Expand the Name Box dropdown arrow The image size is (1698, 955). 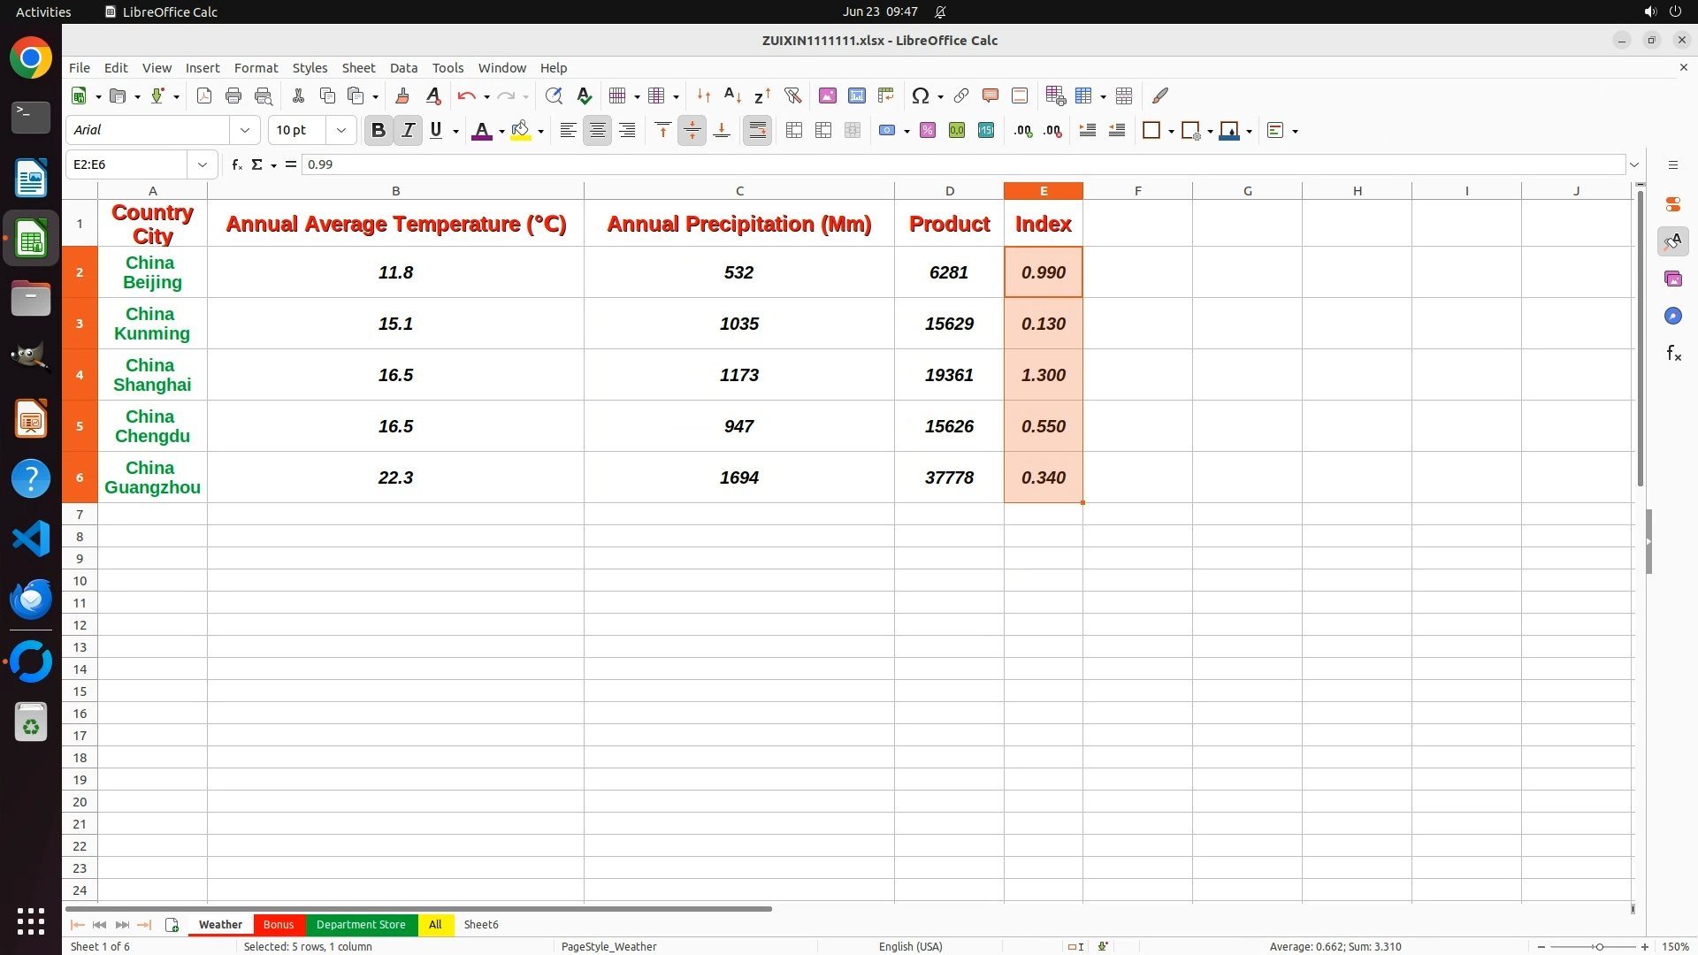[x=203, y=164]
